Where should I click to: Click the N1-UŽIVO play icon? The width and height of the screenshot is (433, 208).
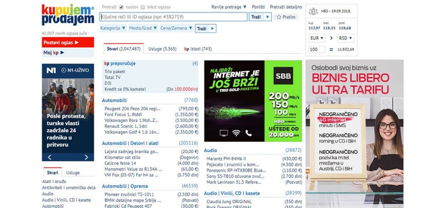(x=63, y=70)
